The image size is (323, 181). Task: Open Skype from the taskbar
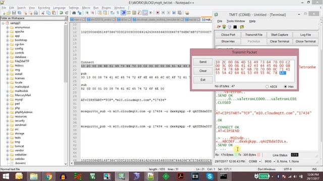point(210,176)
